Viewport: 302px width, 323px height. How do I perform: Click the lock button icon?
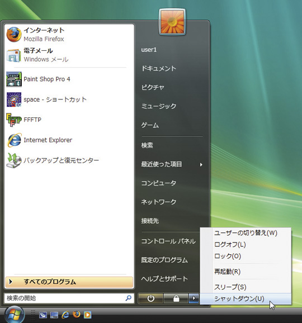tap(176, 298)
